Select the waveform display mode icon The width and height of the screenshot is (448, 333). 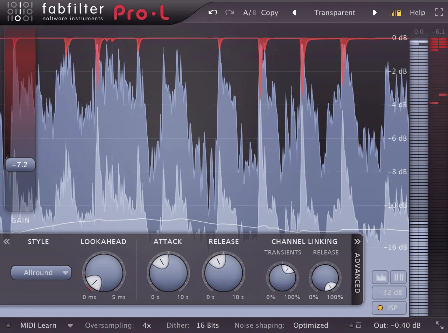pos(380,277)
